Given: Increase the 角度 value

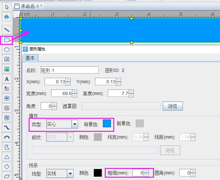Looking at the screenshot, I should coord(54,104).
